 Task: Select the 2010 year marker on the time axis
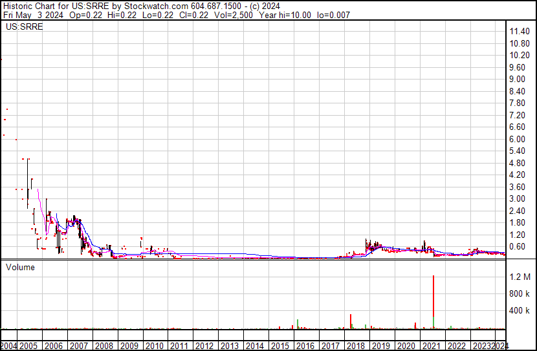(153, 345)
